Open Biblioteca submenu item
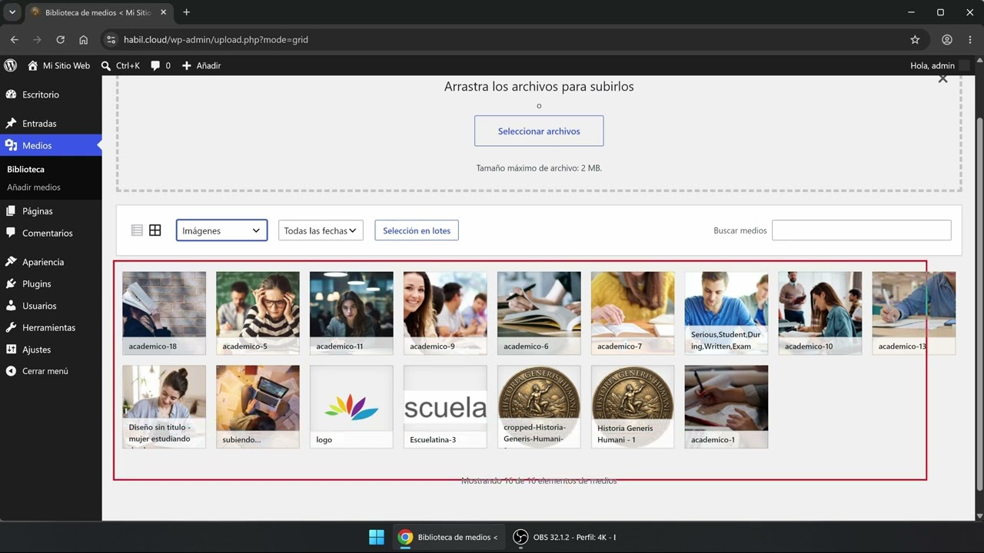The image size is (984, 553). tap(26, 169)
